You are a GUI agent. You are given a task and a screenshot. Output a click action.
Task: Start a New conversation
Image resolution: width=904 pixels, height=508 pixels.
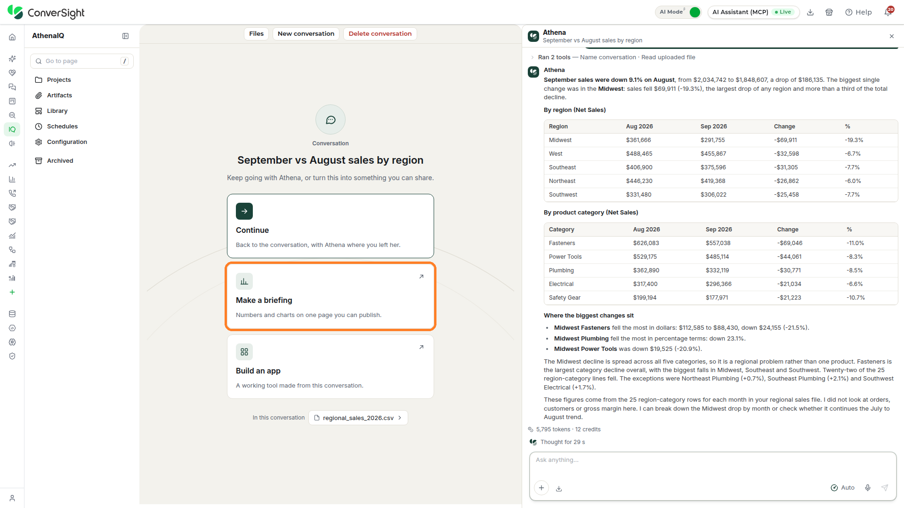click(x=306, y=34)
